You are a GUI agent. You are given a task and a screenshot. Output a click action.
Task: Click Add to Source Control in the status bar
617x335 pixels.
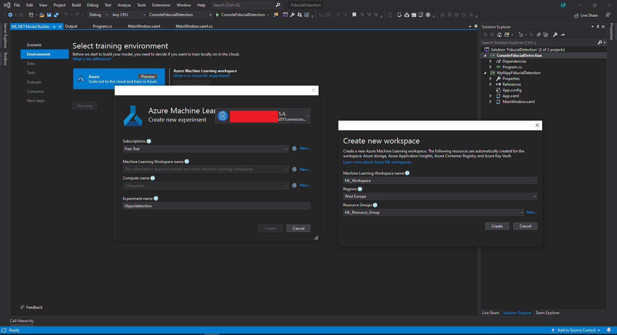click(x=576, y=330)
